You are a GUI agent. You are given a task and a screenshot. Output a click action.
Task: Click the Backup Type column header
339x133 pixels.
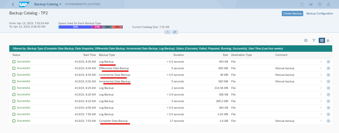tap(107, 55)
